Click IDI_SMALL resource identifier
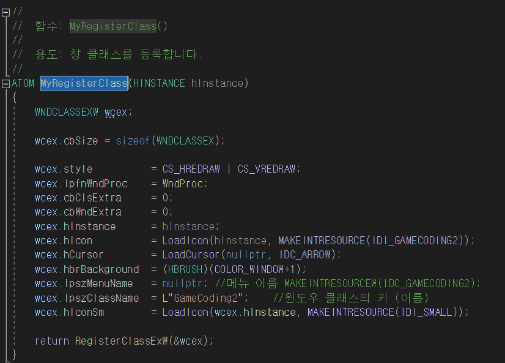 [426, 312]
